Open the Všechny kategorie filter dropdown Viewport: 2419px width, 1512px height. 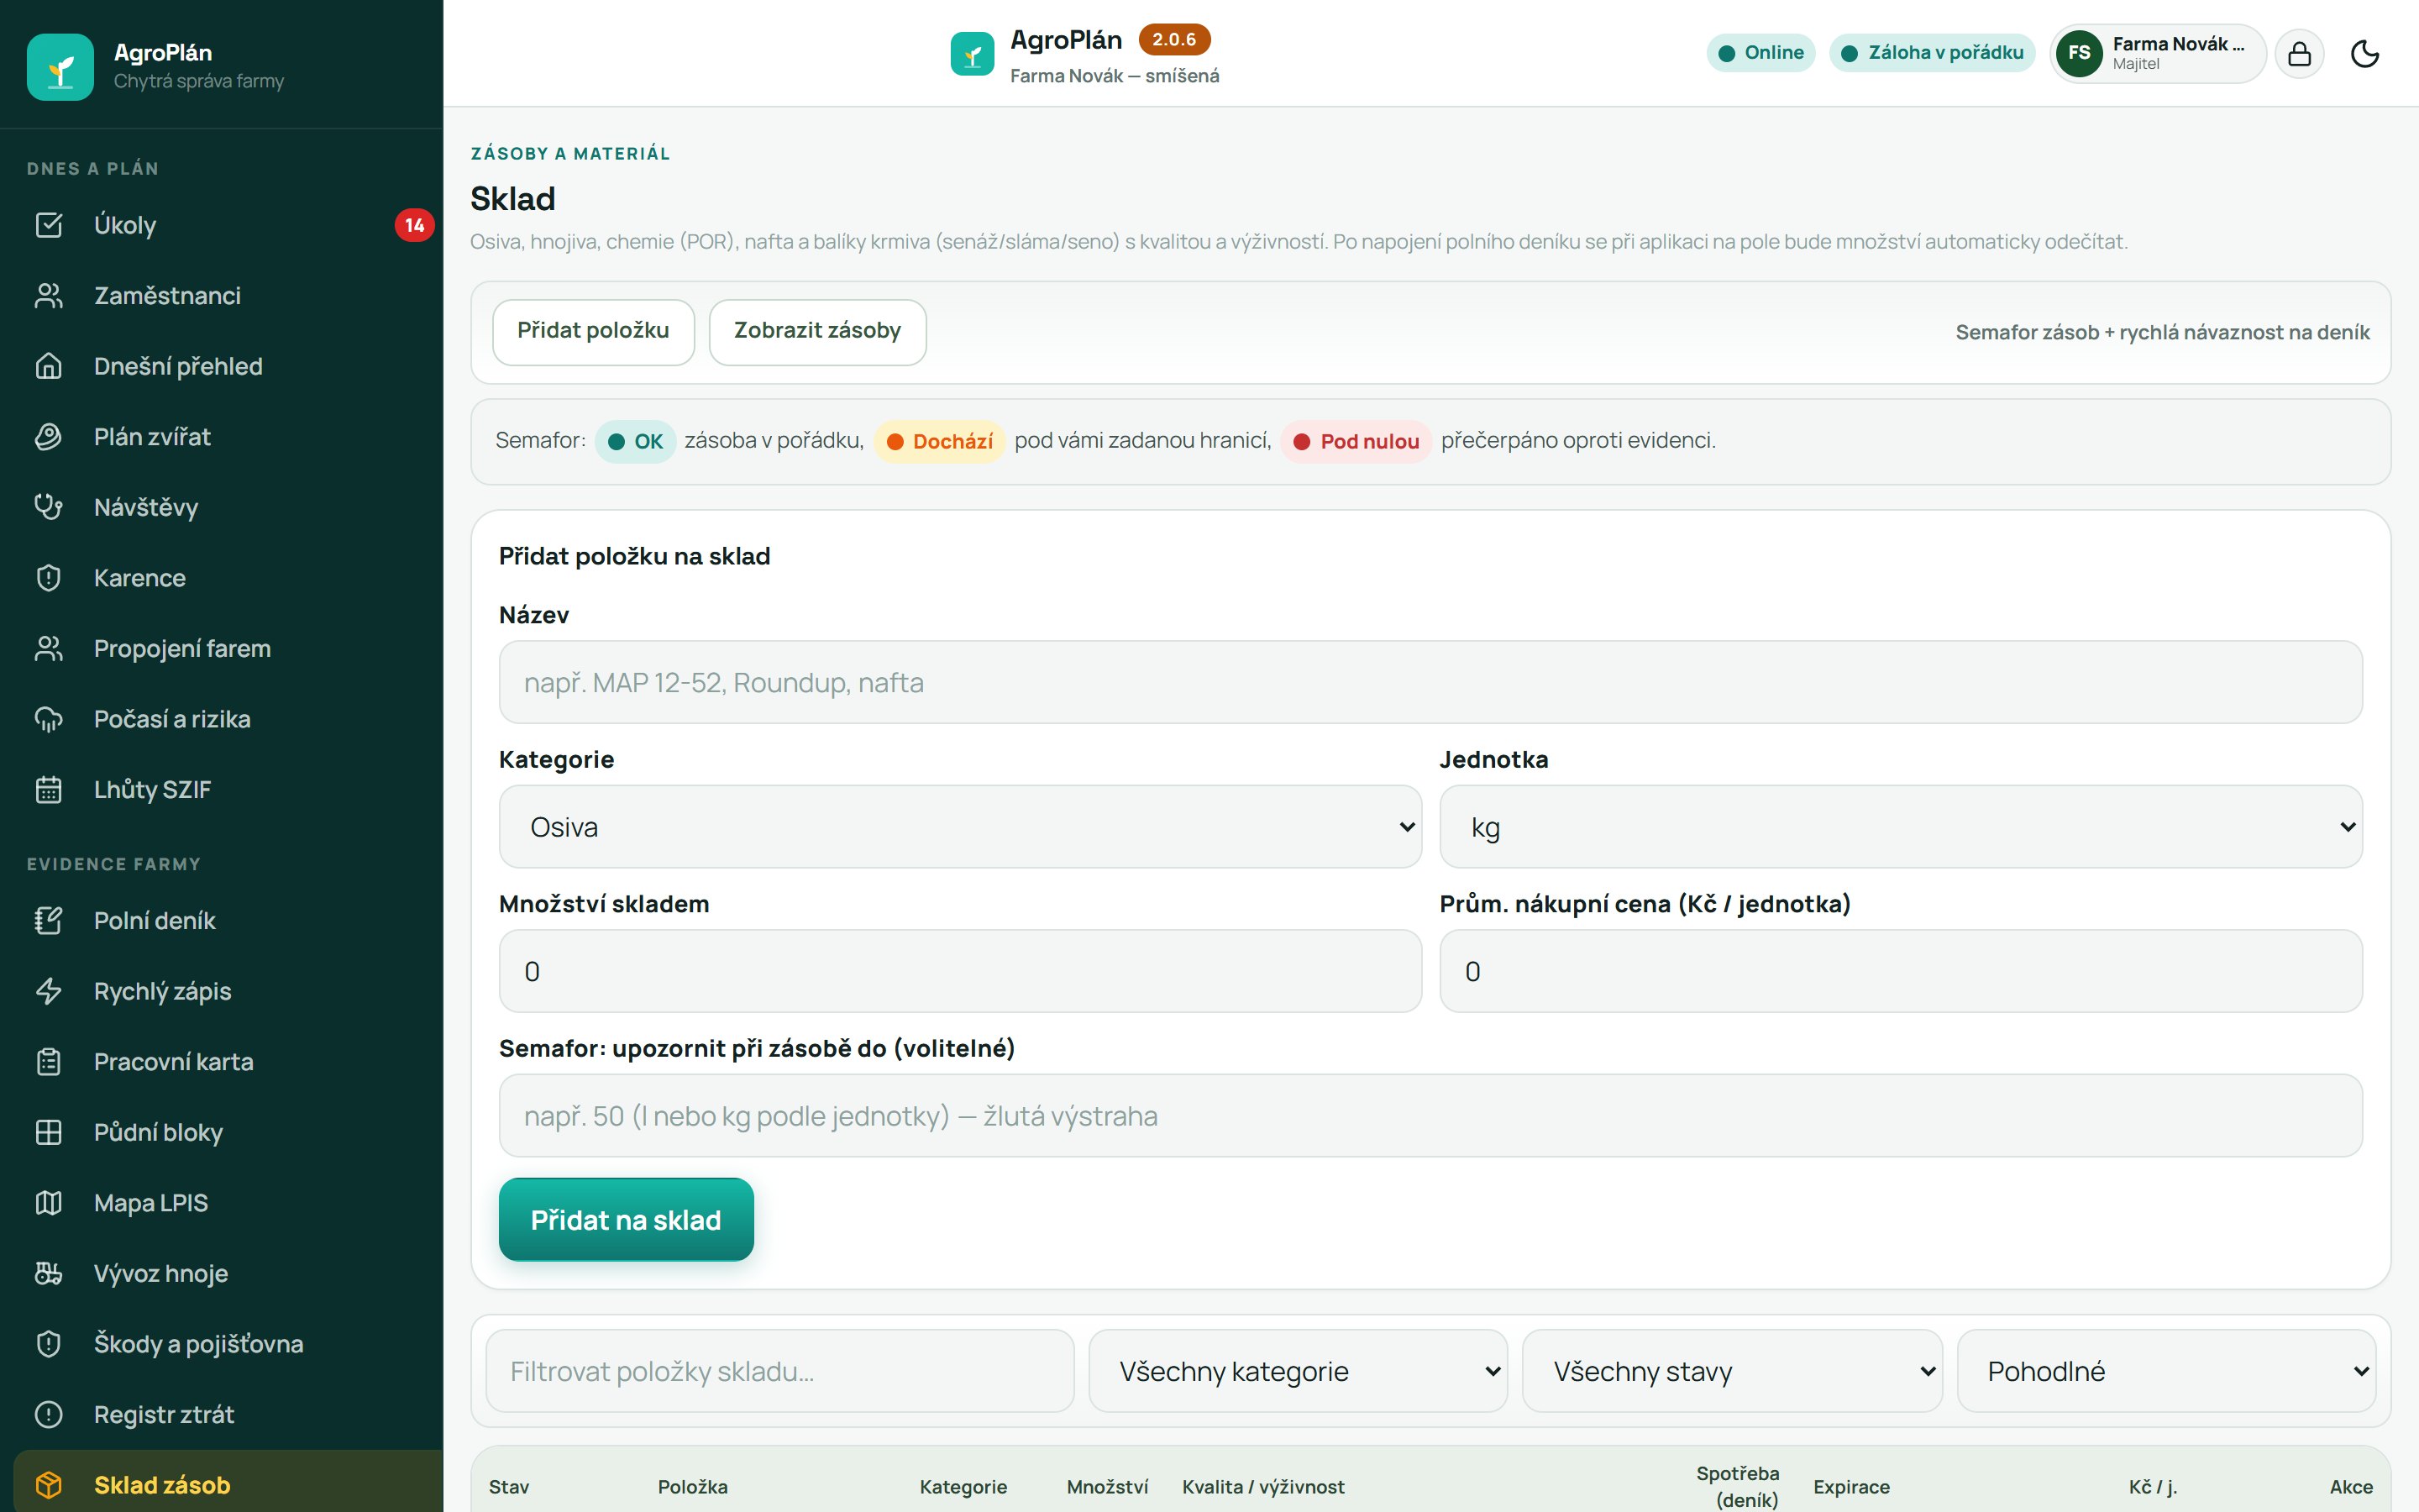pos(1298,1371)
